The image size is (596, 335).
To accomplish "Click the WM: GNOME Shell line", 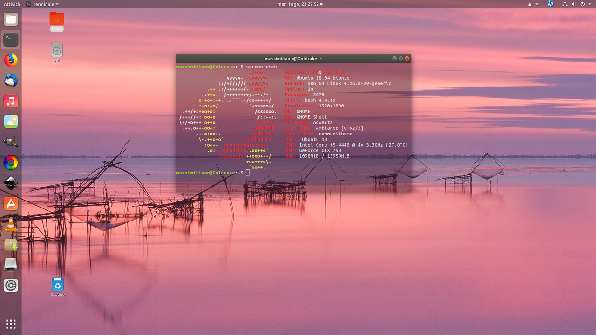I will click(306, 117).
